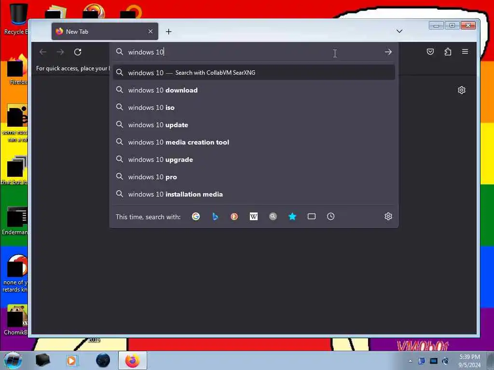Open search settings gear in dropdown

point(388,216)
